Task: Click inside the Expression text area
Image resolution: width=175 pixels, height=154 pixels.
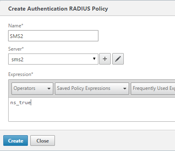Action: click(92, 109)
